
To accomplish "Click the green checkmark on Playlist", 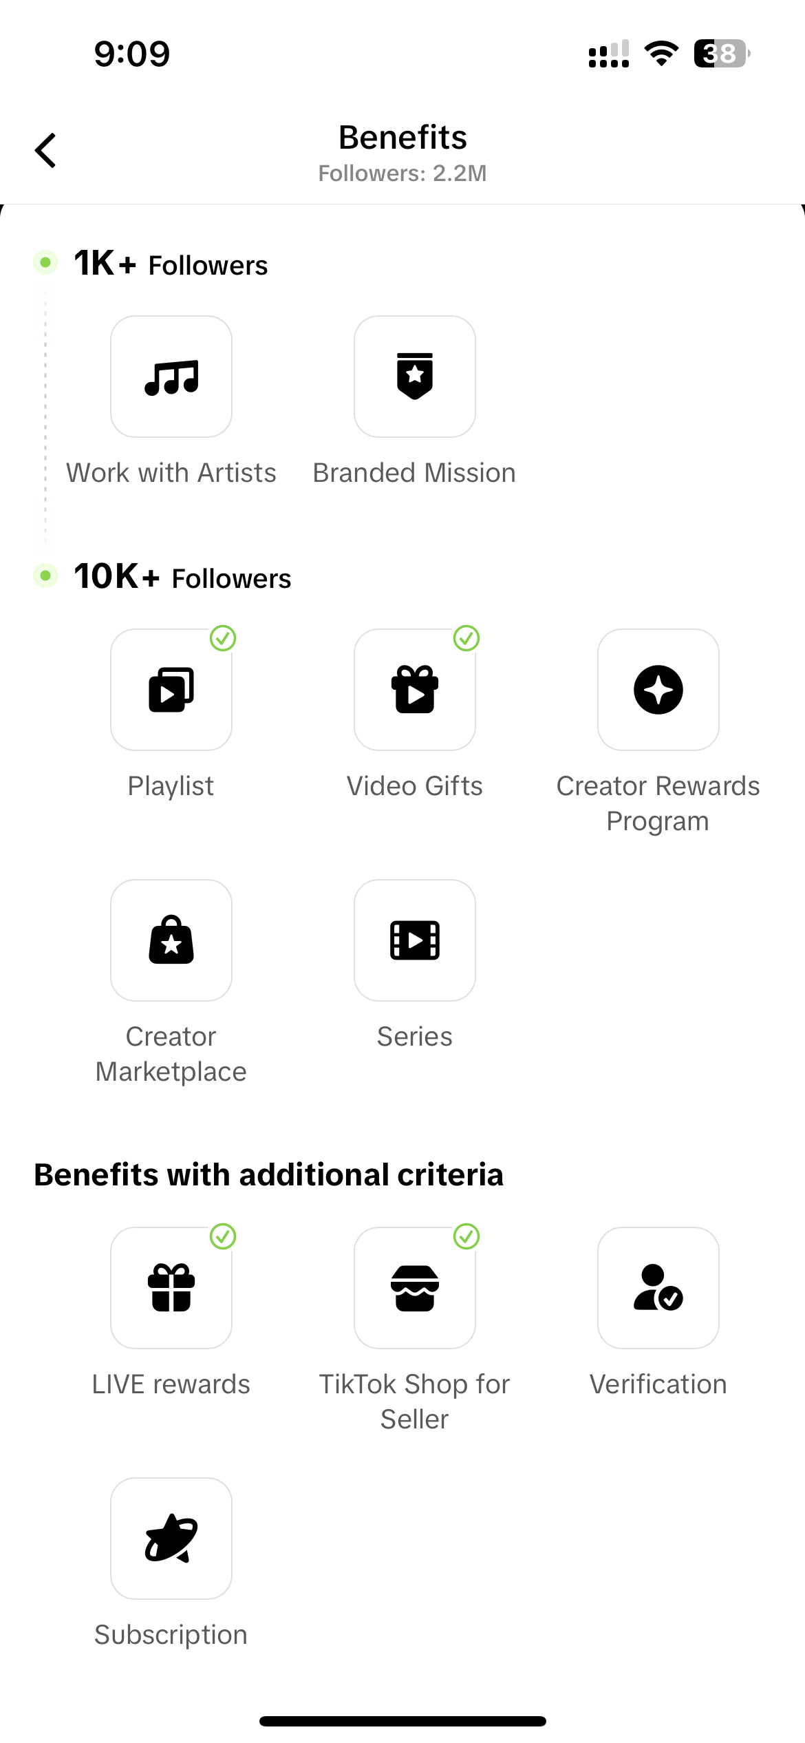I will 223,638.
